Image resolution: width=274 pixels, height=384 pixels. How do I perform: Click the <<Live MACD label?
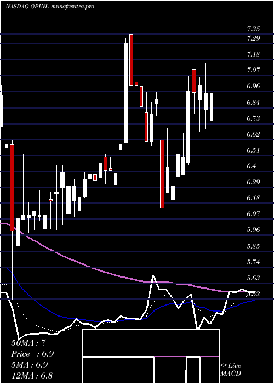click(231, 370)
